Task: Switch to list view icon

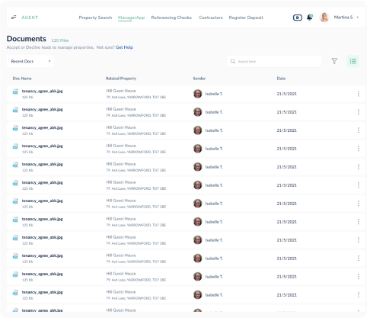Action: (x=353, y=61)
